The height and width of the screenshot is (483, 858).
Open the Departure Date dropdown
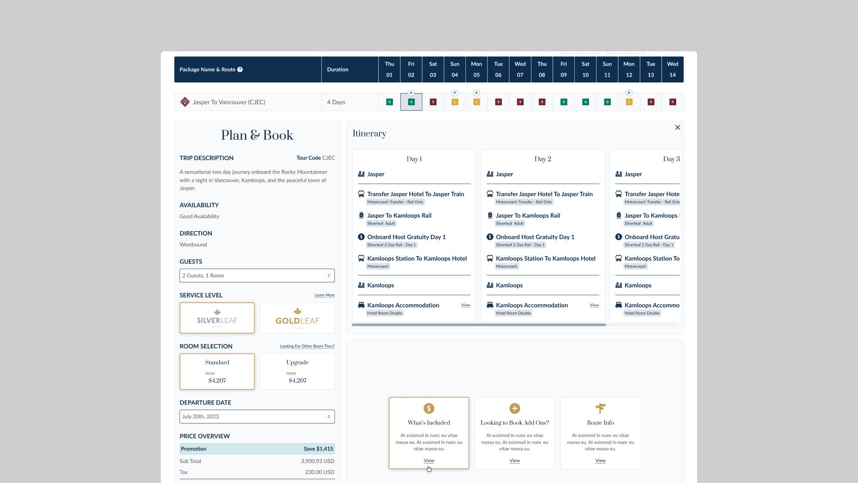(257, 417)
